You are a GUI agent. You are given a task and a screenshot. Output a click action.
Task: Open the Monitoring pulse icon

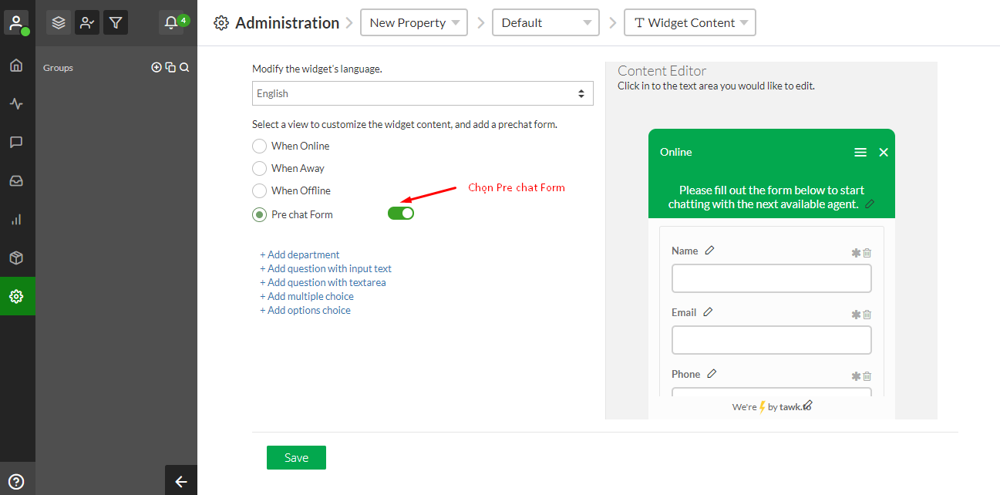pyautogui.click(x=16, y=104)
